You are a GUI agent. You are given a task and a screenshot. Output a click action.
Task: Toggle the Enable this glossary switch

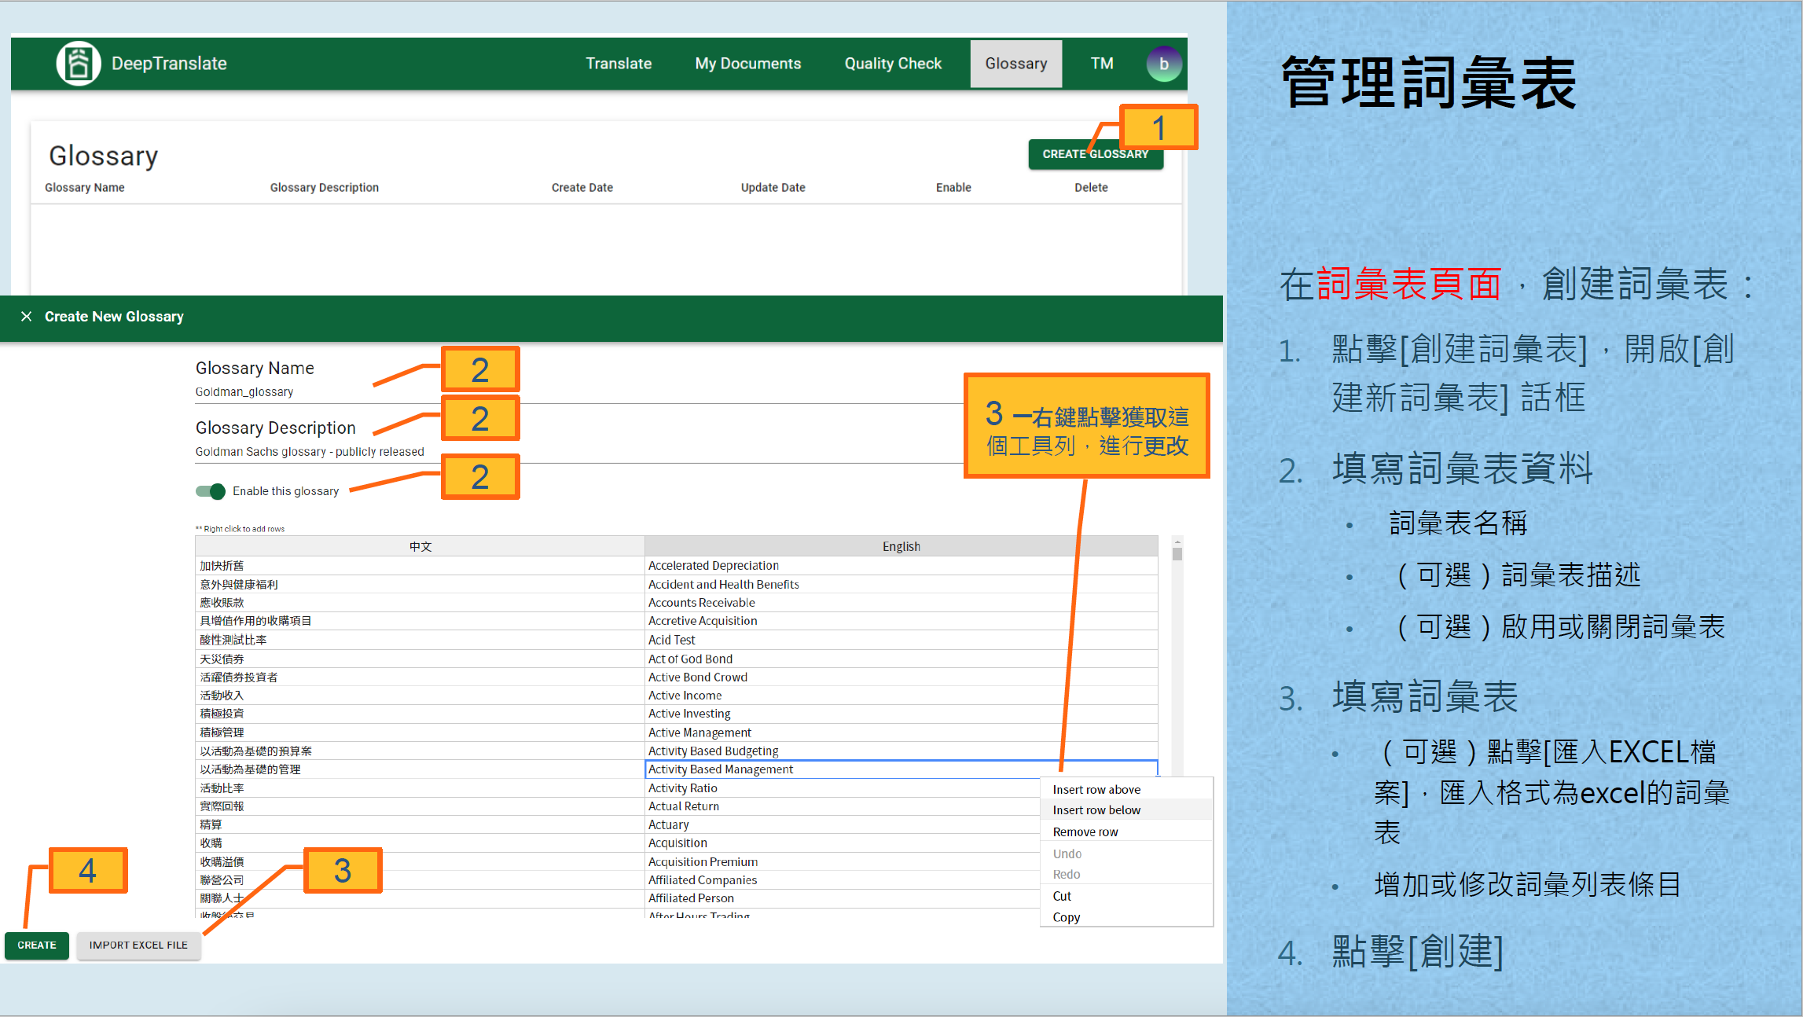click(211, 491)
